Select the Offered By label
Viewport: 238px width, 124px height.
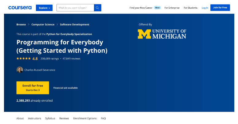pos(146,24)
